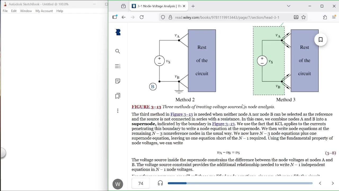339x191 pixels.
Task: Open the Firefox recent browsing view icon
Action: pyautogui.click(x=123, y=6)
